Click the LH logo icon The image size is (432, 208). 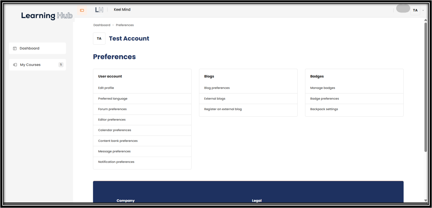(x=99, y=10)
